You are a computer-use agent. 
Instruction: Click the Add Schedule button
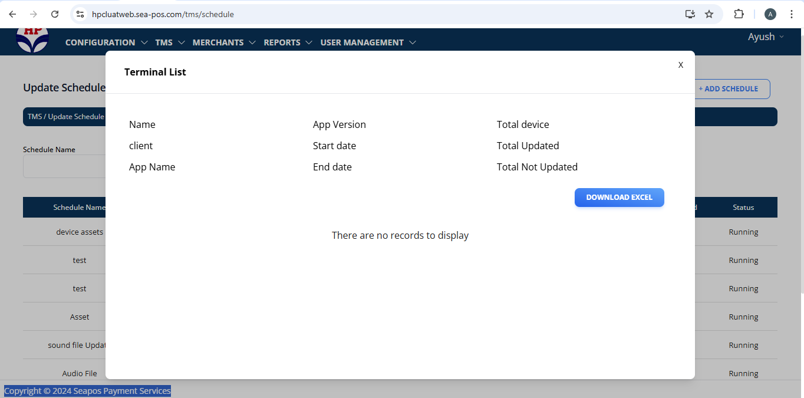(x=731, y=89)
